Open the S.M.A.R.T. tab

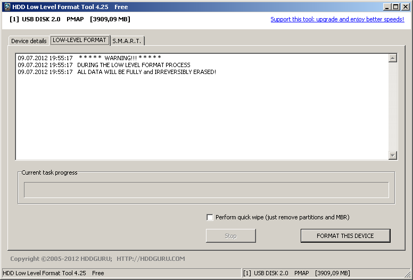click(127, 41)
